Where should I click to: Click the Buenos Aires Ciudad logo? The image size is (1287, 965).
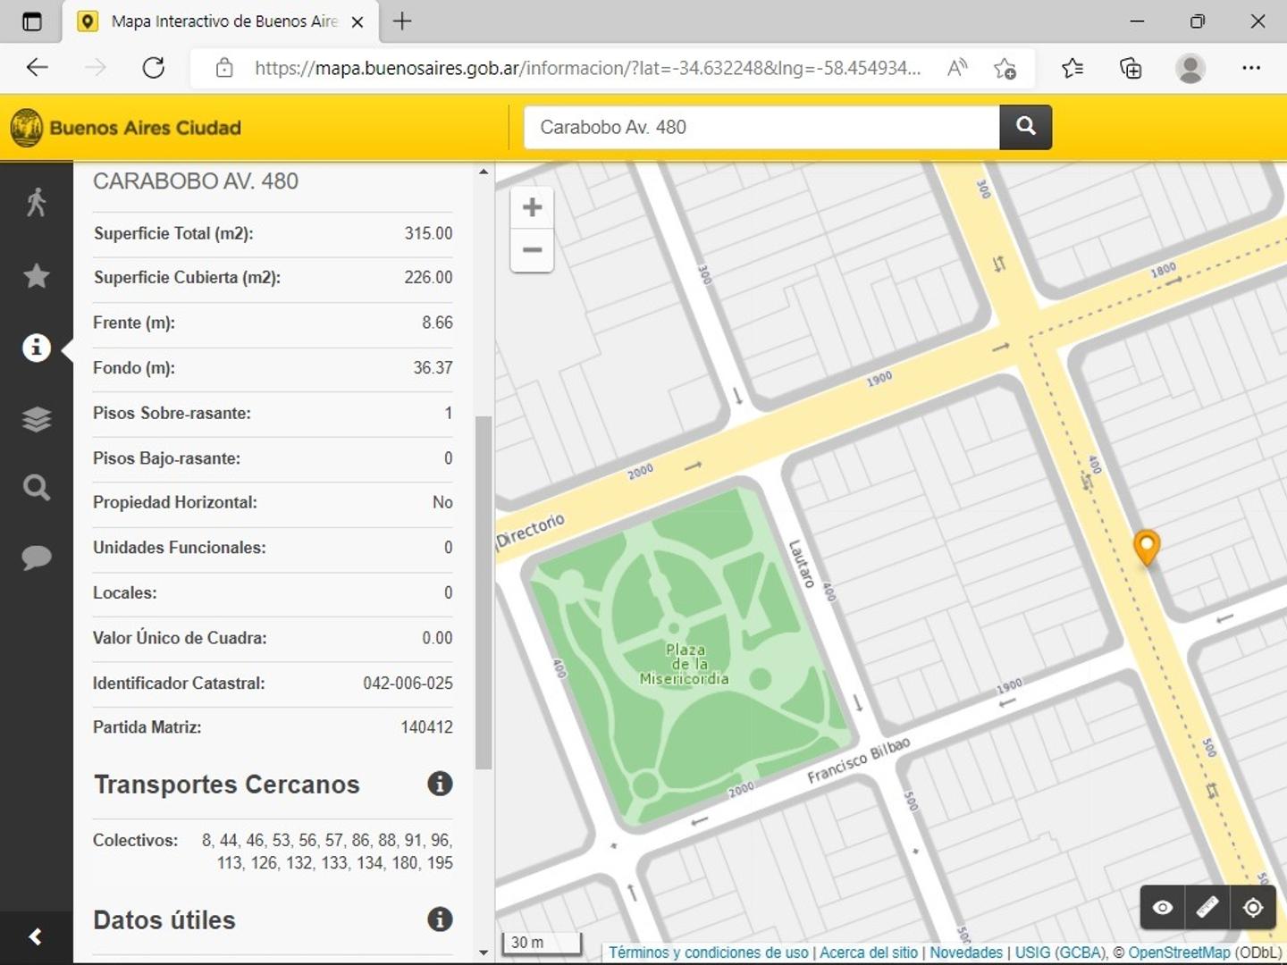pos(126,128)
